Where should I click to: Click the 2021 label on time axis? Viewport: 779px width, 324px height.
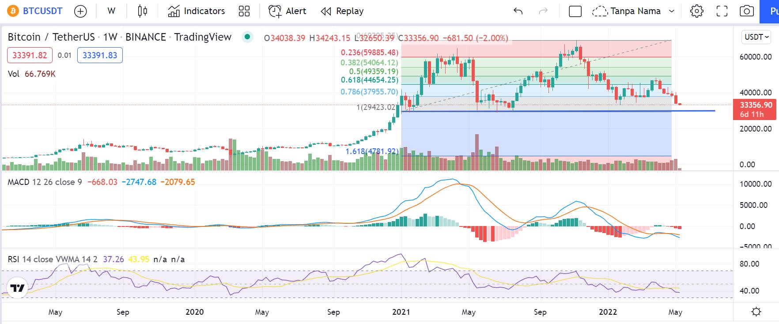[401, 312]
